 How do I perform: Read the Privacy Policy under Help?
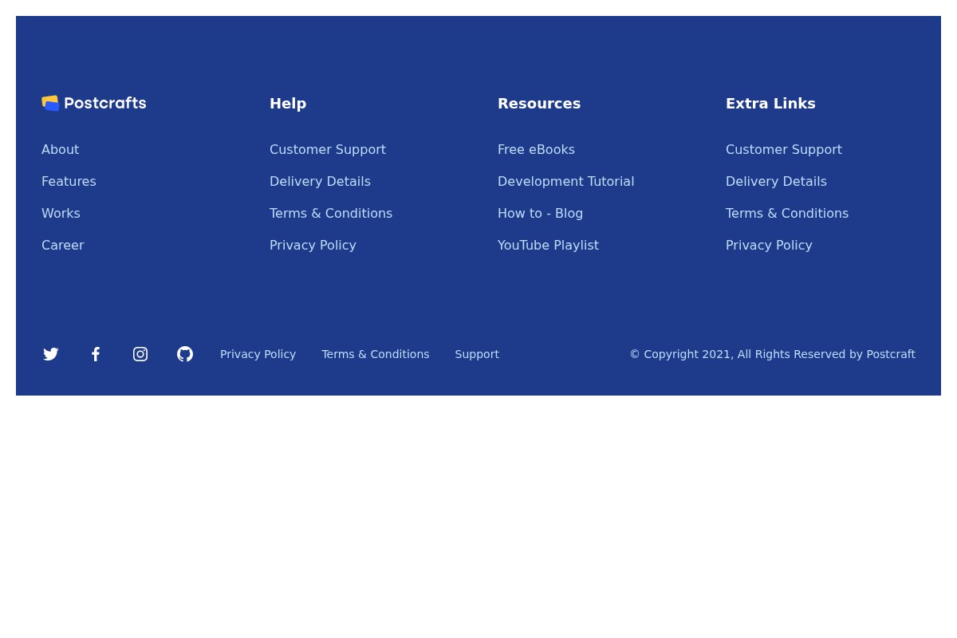pyautogui.click(x=313, y=245)
